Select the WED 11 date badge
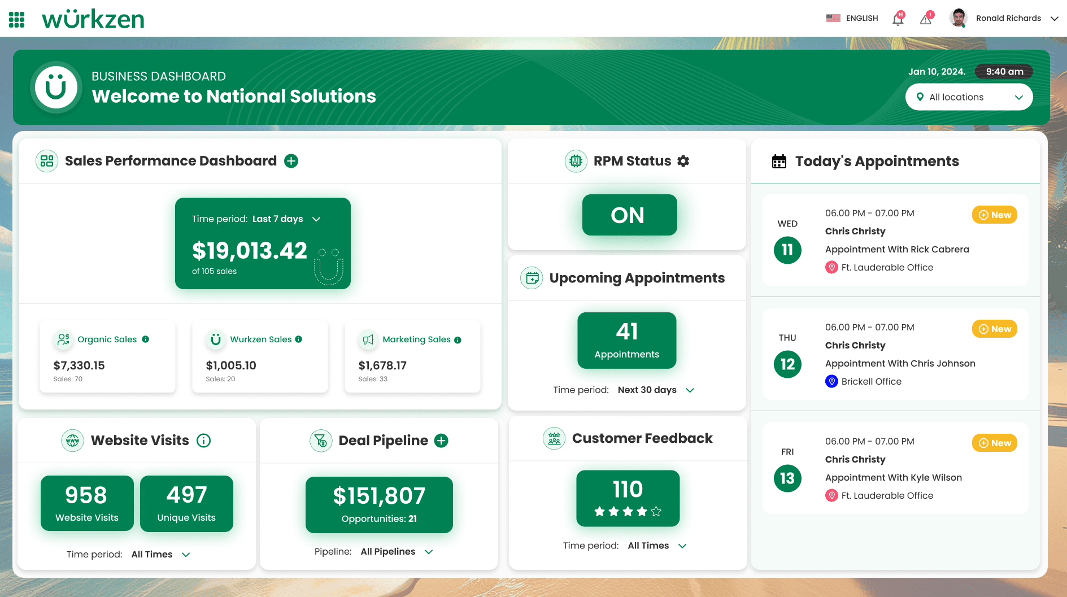 [787, 250]
